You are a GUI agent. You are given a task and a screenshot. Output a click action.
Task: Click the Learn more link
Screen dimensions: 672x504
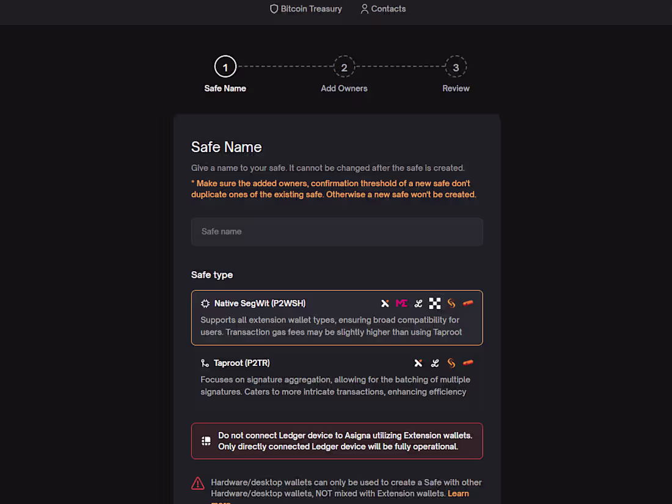458,493
